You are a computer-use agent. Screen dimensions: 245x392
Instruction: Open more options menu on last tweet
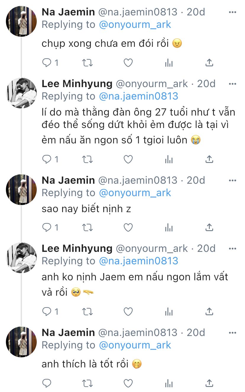coord(233,333)
